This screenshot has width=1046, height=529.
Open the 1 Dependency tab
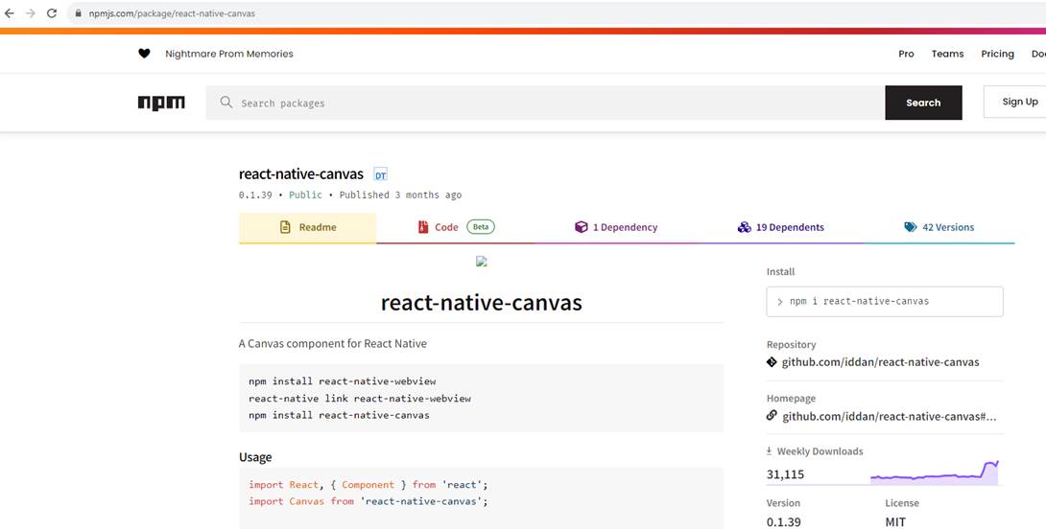pyautogui.click(x=616, y=228)
